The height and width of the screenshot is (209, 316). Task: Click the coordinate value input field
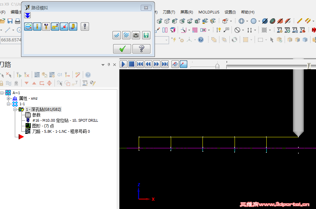[x=10, y=40]
